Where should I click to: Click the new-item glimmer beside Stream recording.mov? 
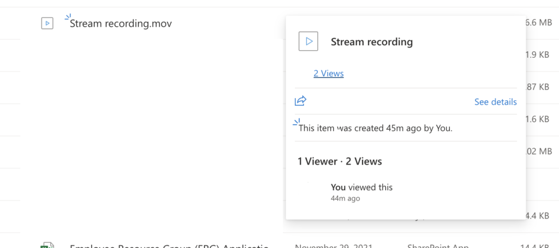tap(68, 17)
